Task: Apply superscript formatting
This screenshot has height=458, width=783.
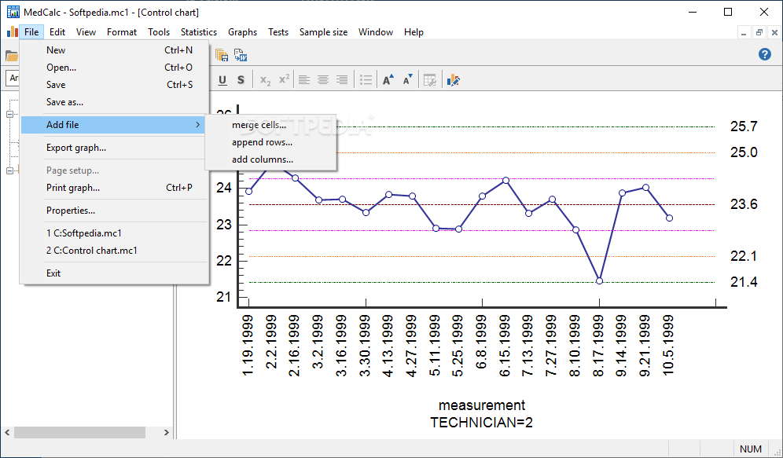Action: click(x=284, y=80)
